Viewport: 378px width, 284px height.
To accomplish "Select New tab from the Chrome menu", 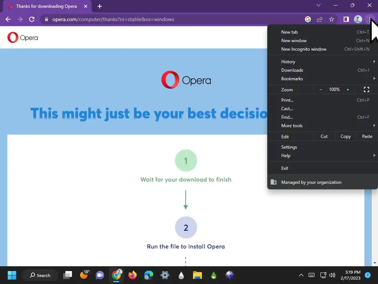I will click(x=323, y=32).
